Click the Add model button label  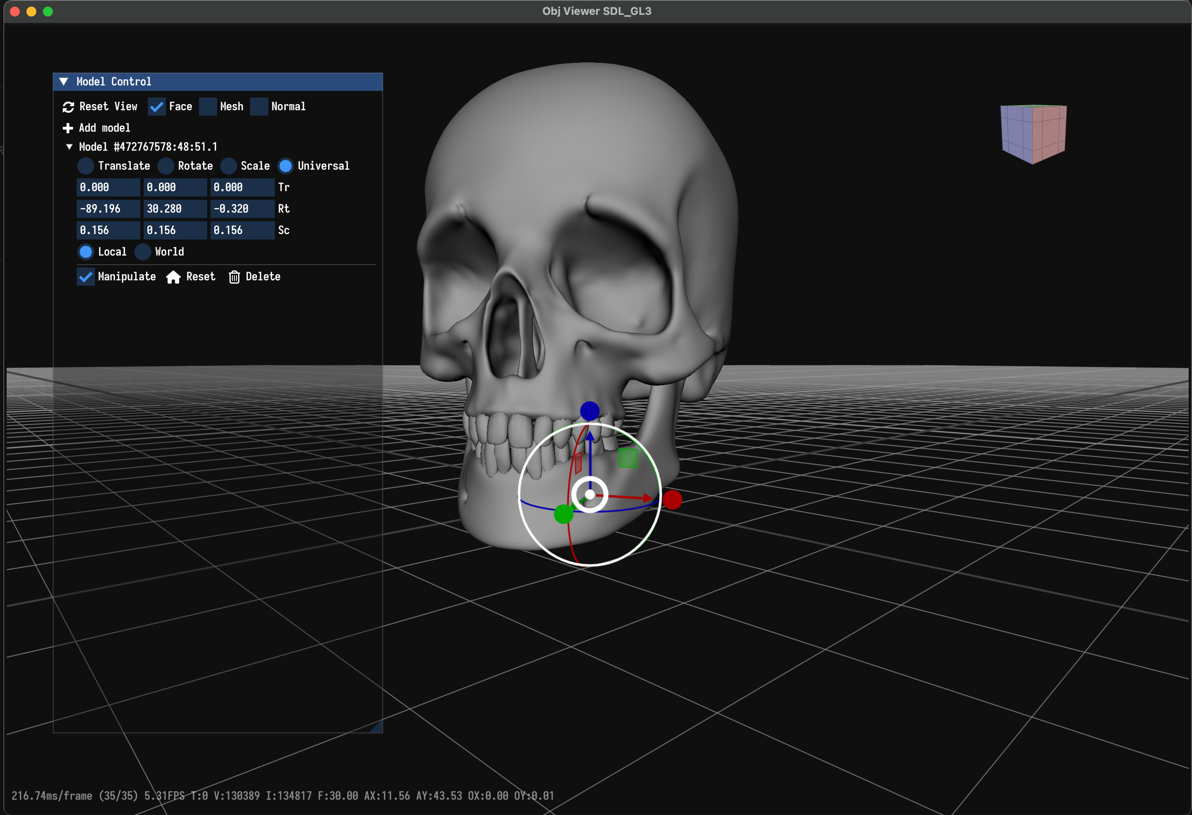coord(105,128)
